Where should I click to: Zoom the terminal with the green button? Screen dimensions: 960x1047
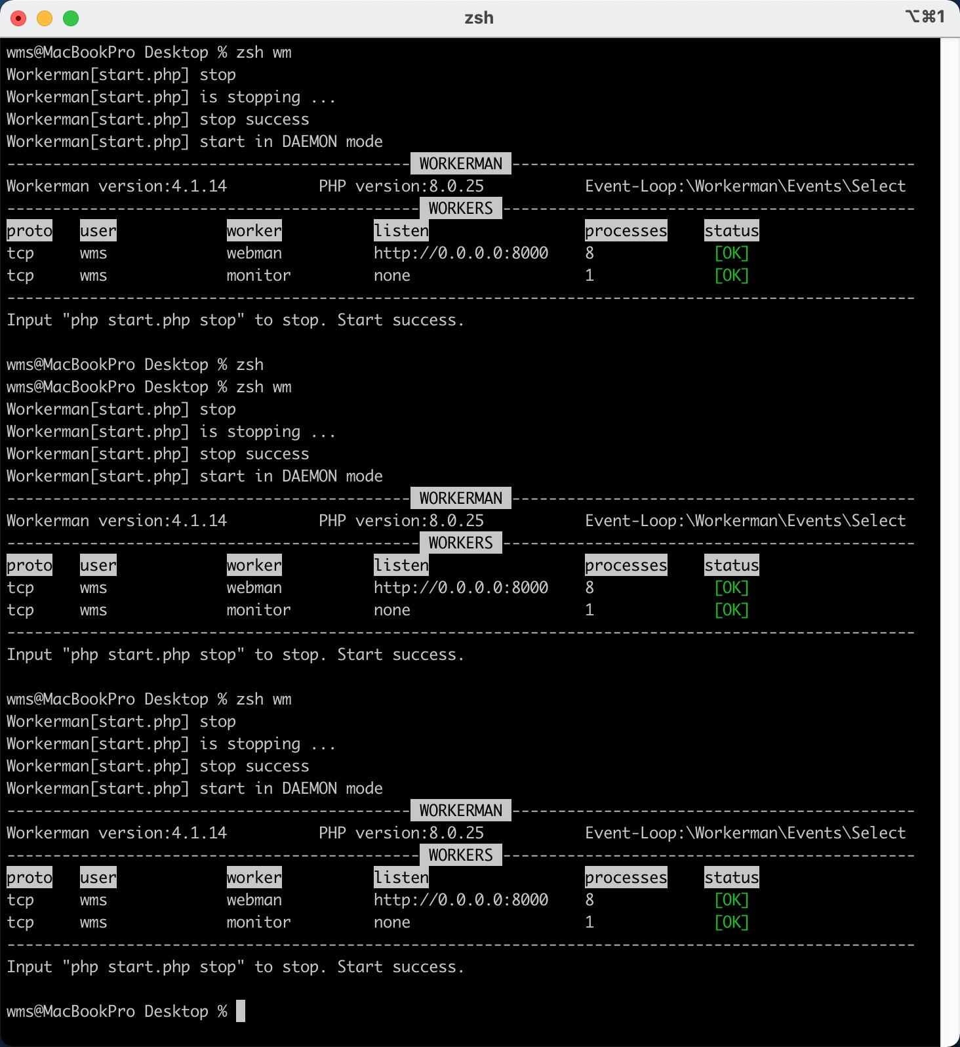(x=71, y=18)
